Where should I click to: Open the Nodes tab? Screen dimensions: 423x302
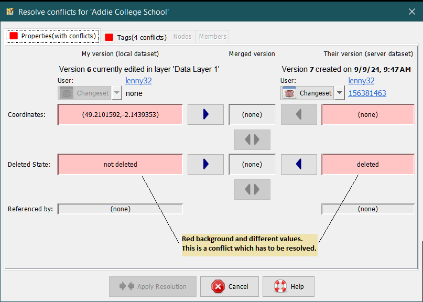[182, 37]
